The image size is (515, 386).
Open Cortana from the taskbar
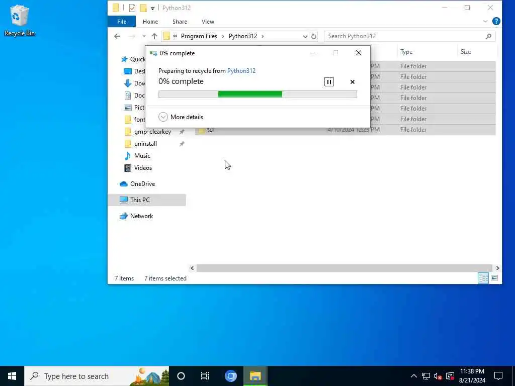click(181, 376)
